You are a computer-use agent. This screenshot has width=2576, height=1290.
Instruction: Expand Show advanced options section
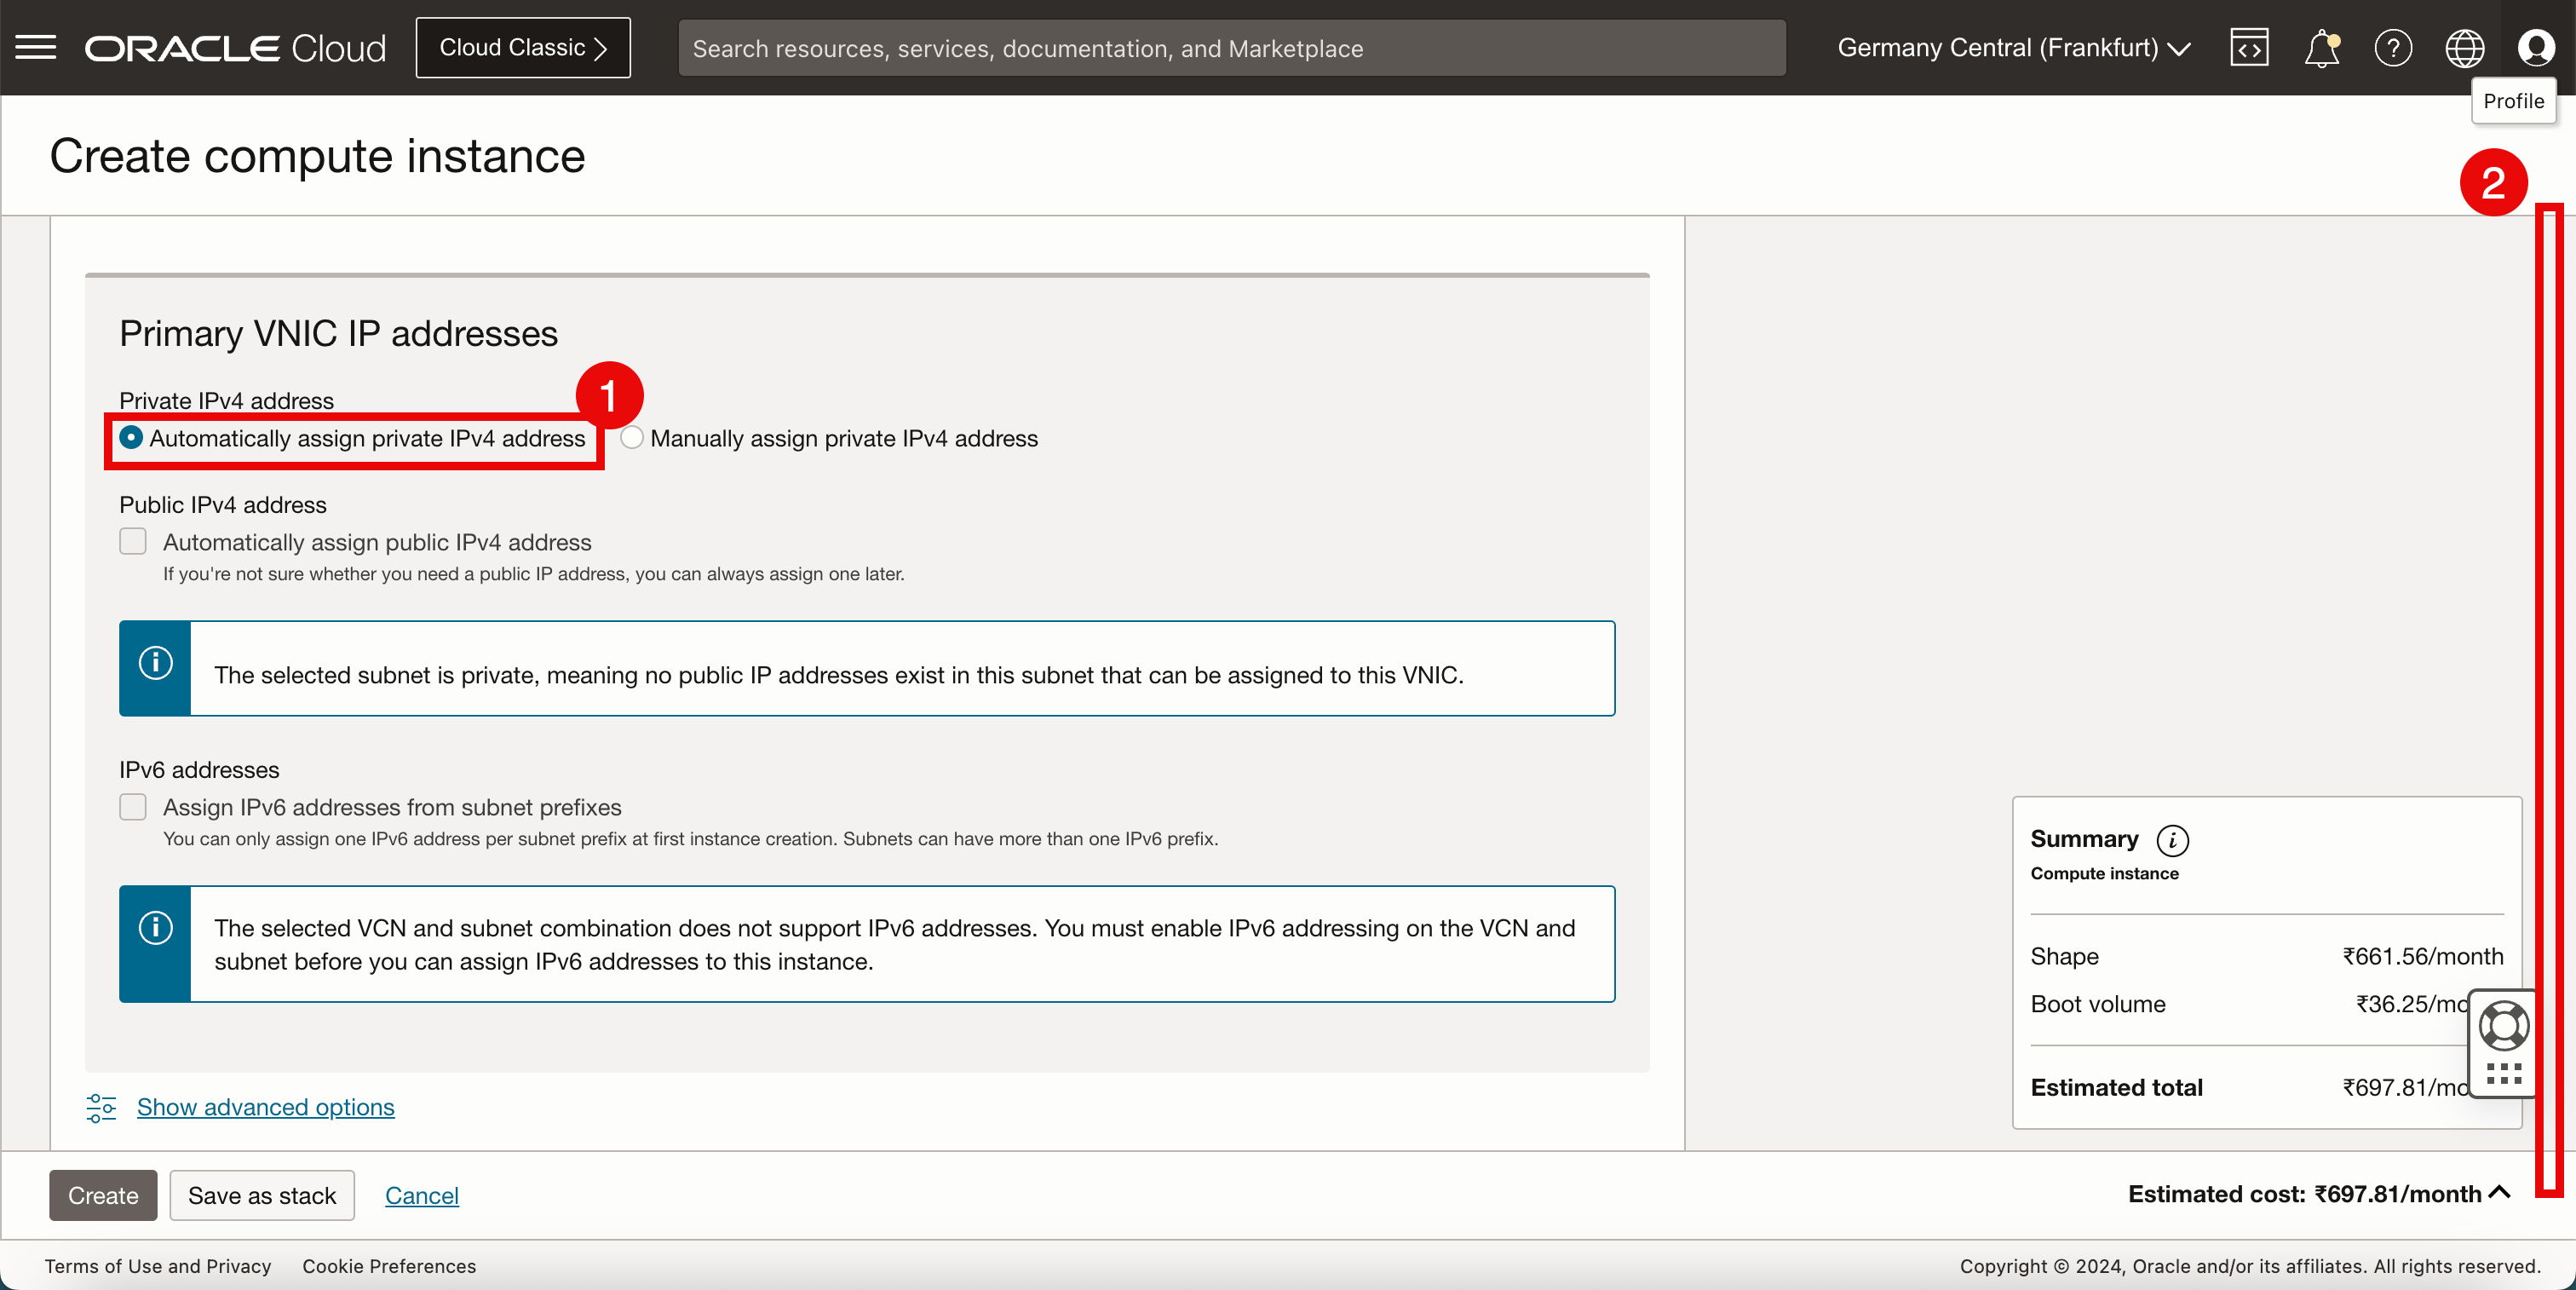tap(265, 1106)
